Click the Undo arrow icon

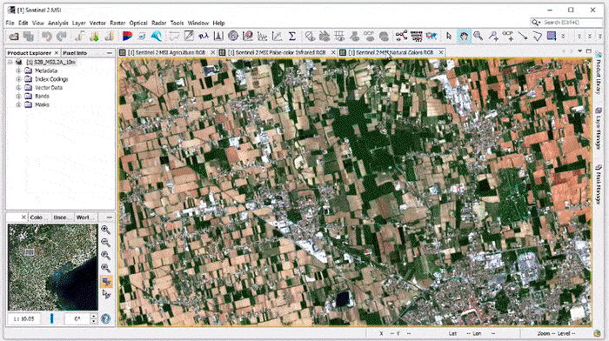tap(47, 37)
